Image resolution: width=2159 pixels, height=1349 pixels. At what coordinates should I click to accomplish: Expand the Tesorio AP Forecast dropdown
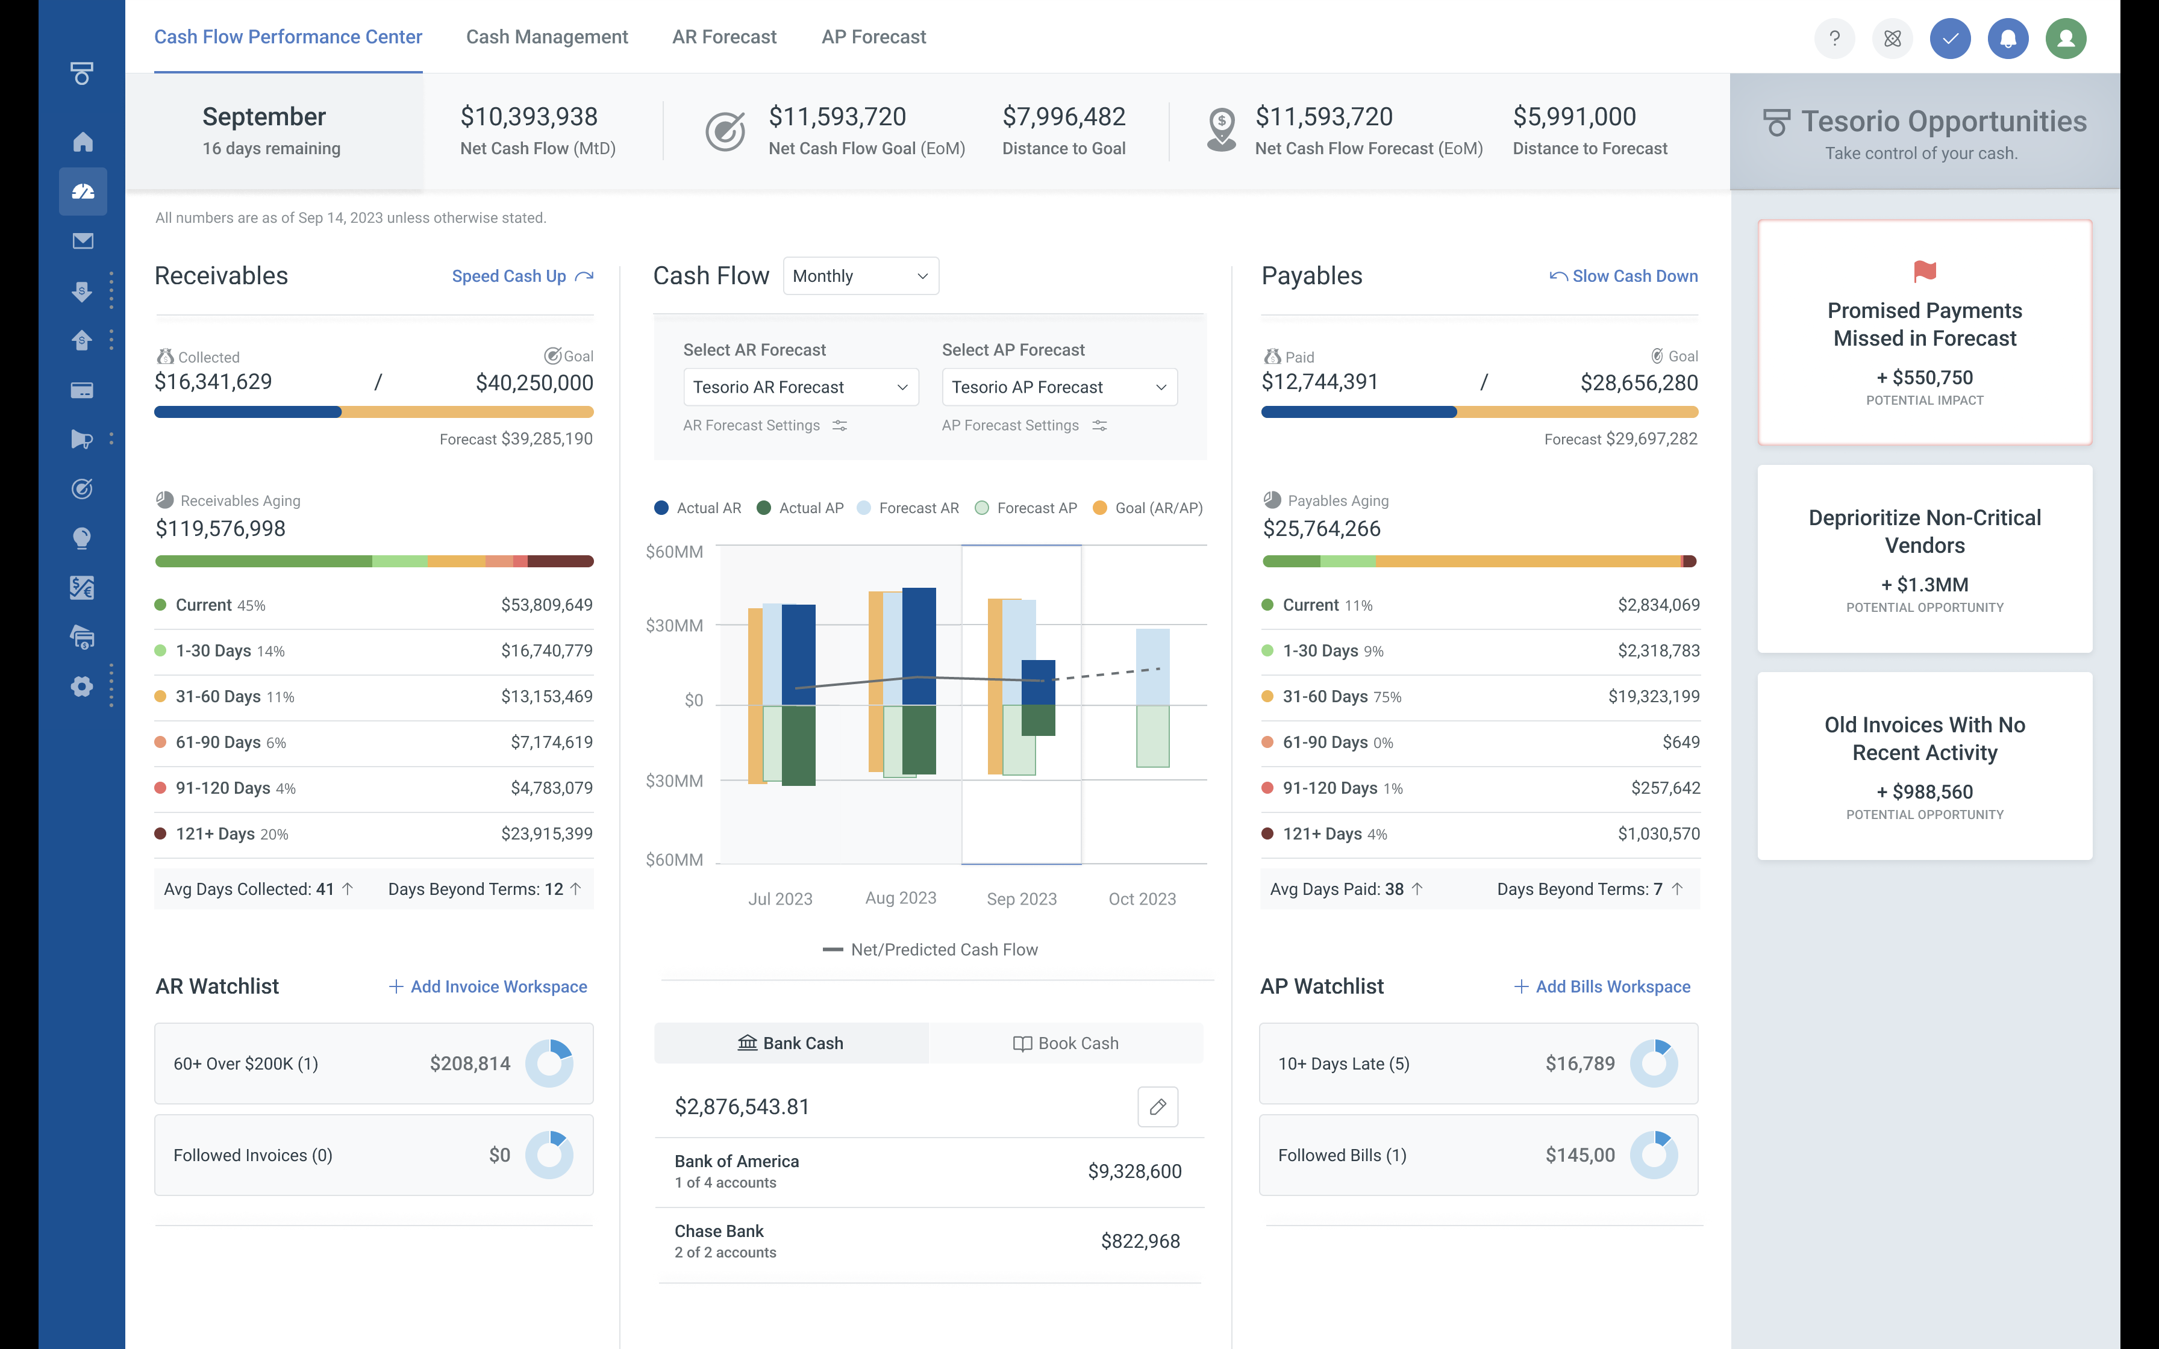1059,387
